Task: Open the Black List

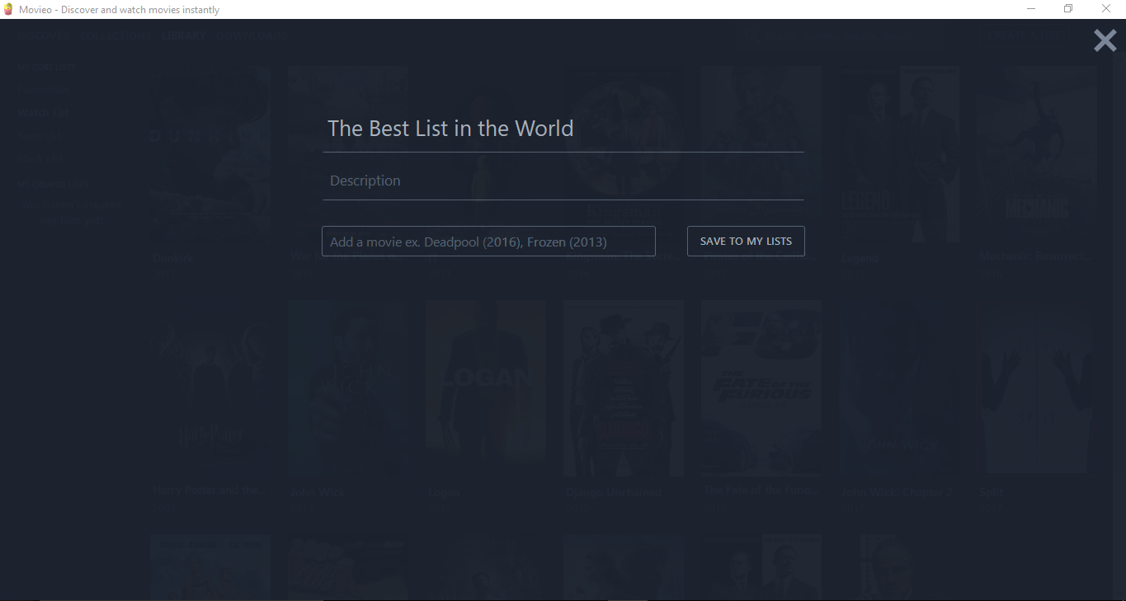Action: point(40,158)
